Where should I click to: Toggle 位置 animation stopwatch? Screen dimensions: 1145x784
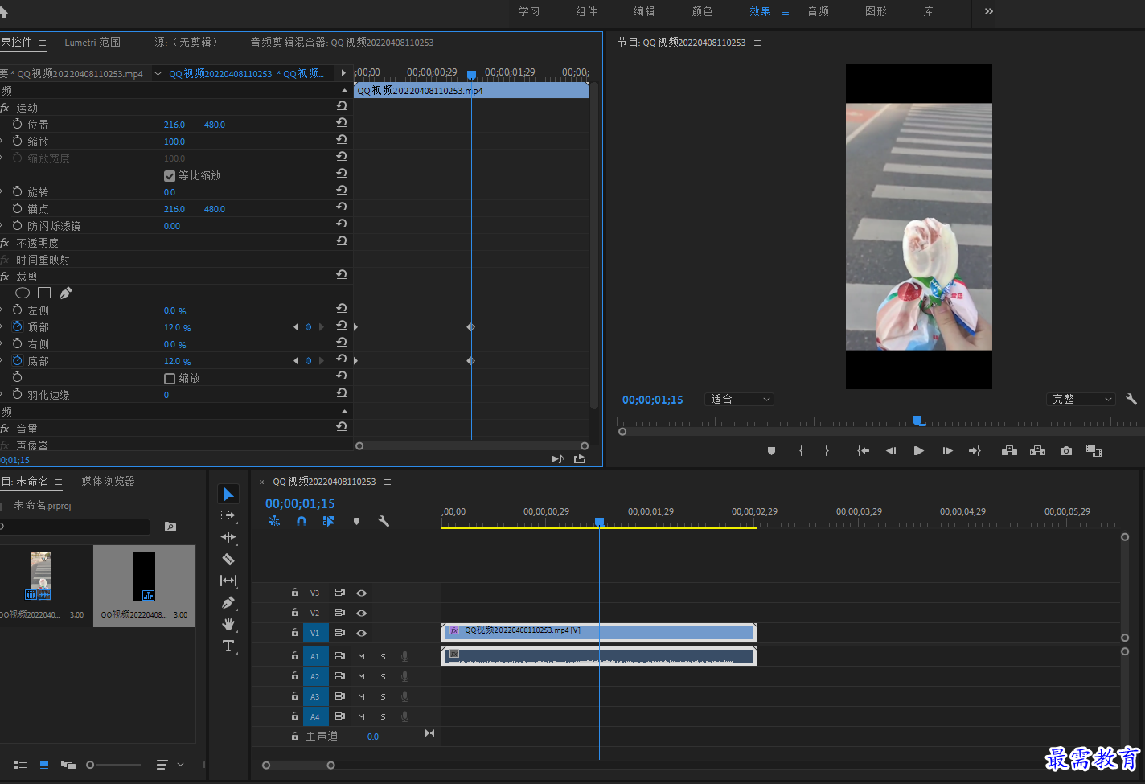click(x=18, y=125)
